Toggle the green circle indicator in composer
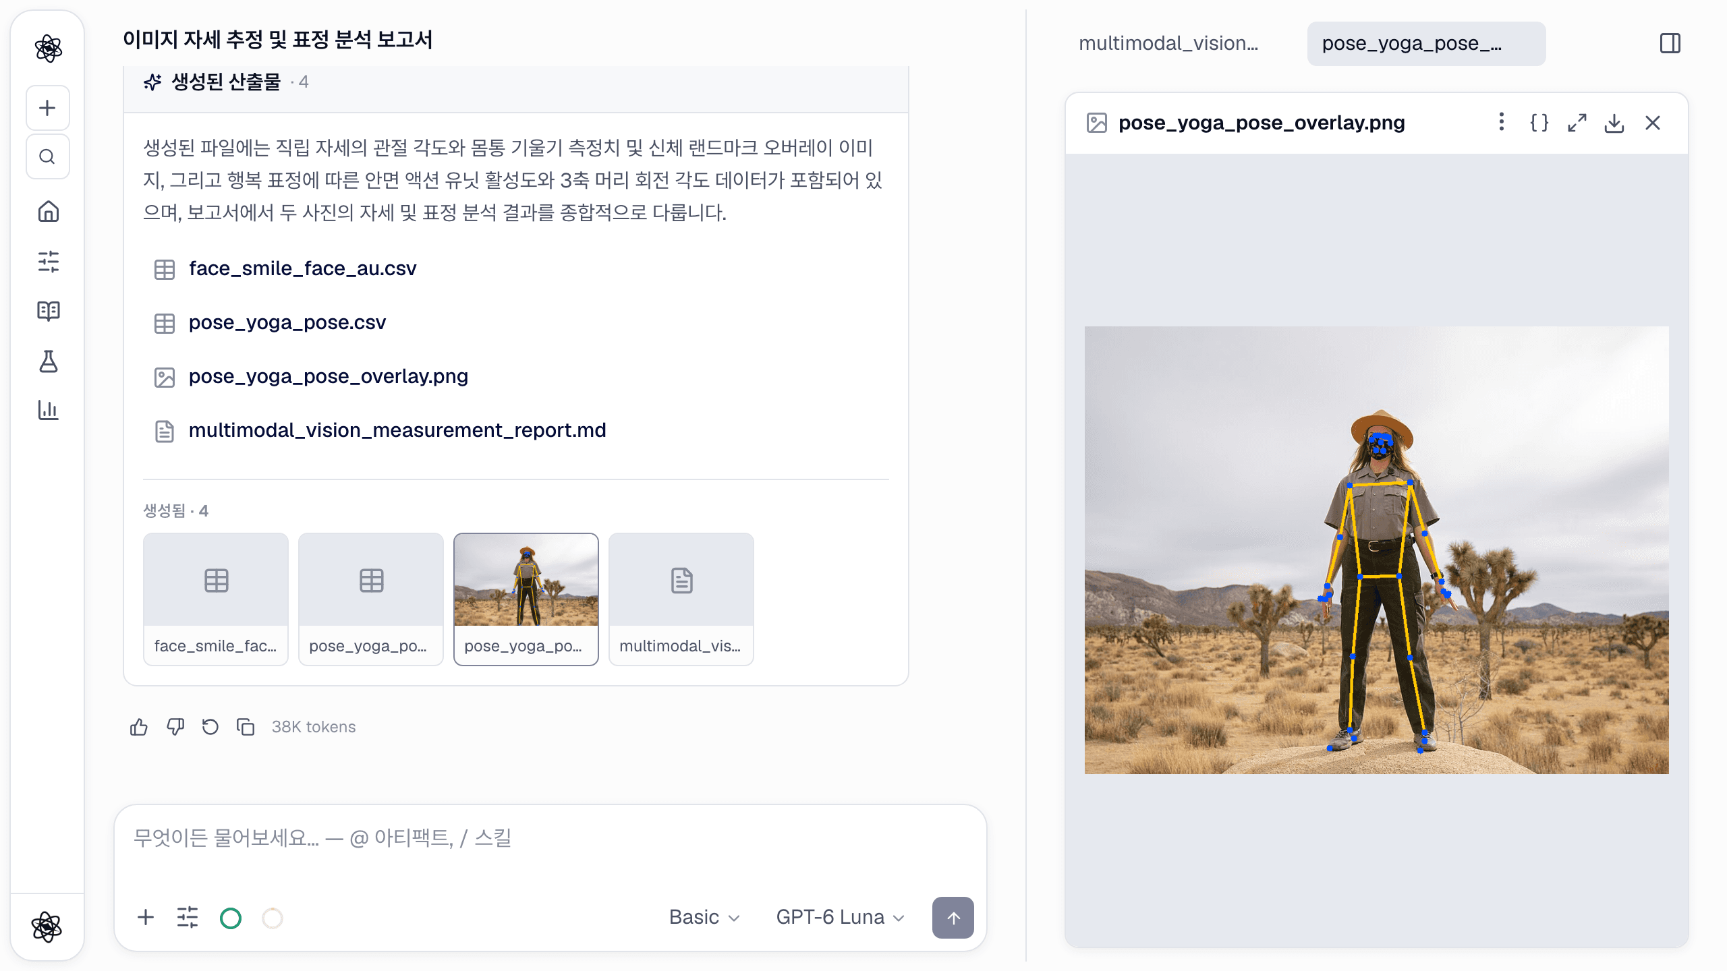 pos(231,918)
